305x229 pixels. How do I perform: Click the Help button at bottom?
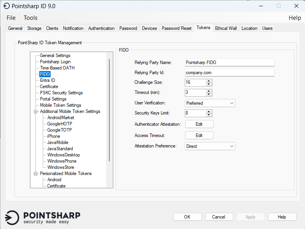(x=282, y=217)
